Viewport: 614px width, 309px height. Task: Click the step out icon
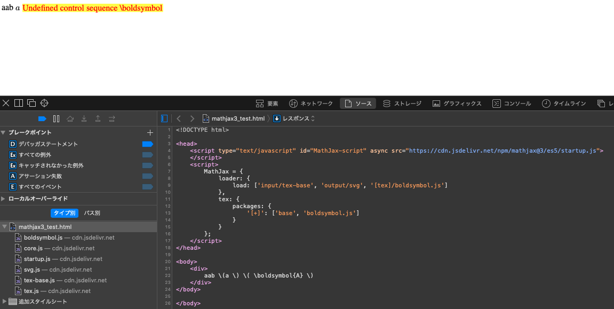(98, 118)
